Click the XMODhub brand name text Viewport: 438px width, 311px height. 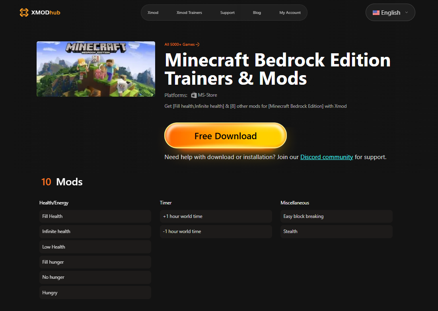(x=45, y=13)
